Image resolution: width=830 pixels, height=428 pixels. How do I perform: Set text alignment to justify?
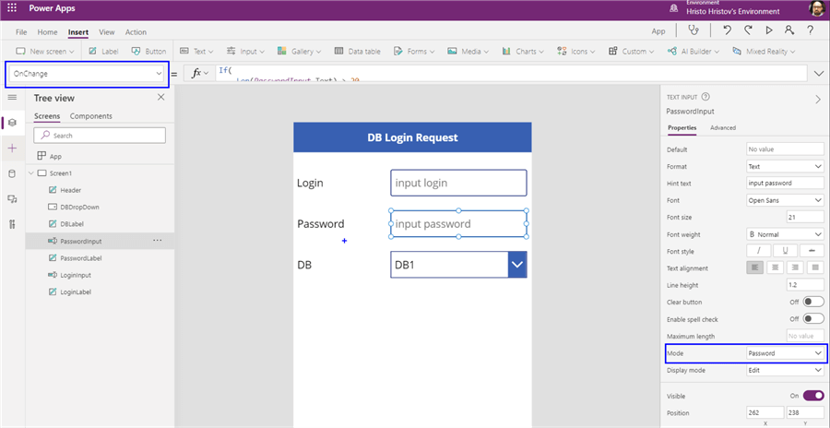pyautogui.click(x=815, y=268)
